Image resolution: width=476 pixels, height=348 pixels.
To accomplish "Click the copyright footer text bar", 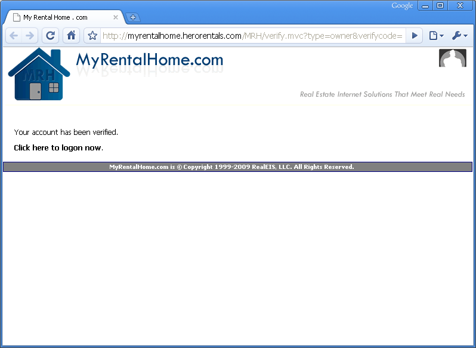I will click(x=237, y=167).
